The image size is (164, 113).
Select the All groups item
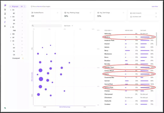tap(17, 7)
